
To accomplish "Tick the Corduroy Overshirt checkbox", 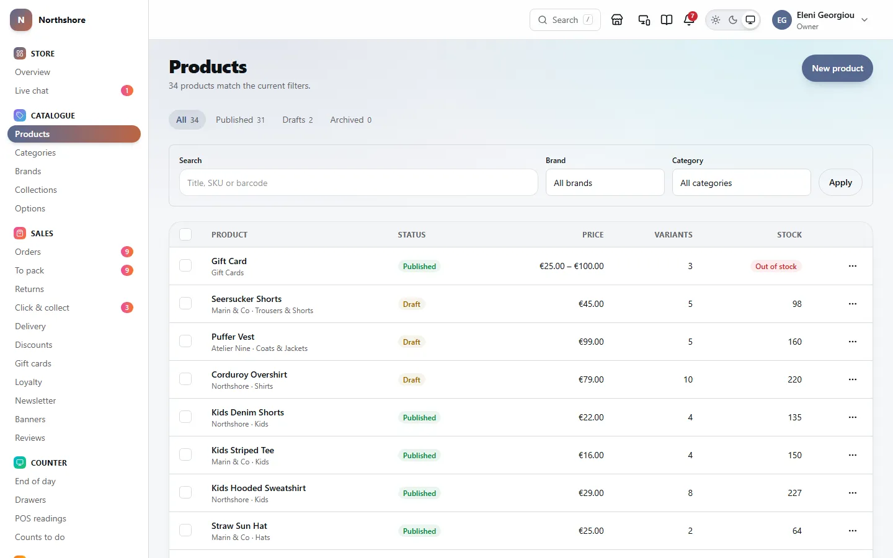I will pyautogui.click(x=185, y=379).
